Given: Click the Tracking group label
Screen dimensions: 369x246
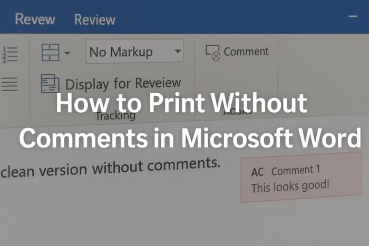Looking at the screenshot, I should pyautogui.click(x=115, y=115).
